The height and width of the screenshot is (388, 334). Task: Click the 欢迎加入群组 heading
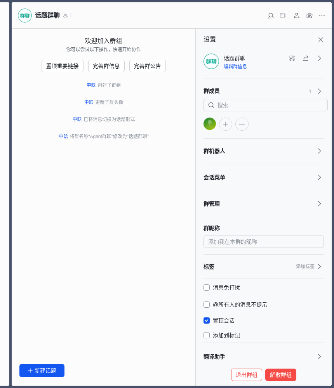[x=103, y=41]
